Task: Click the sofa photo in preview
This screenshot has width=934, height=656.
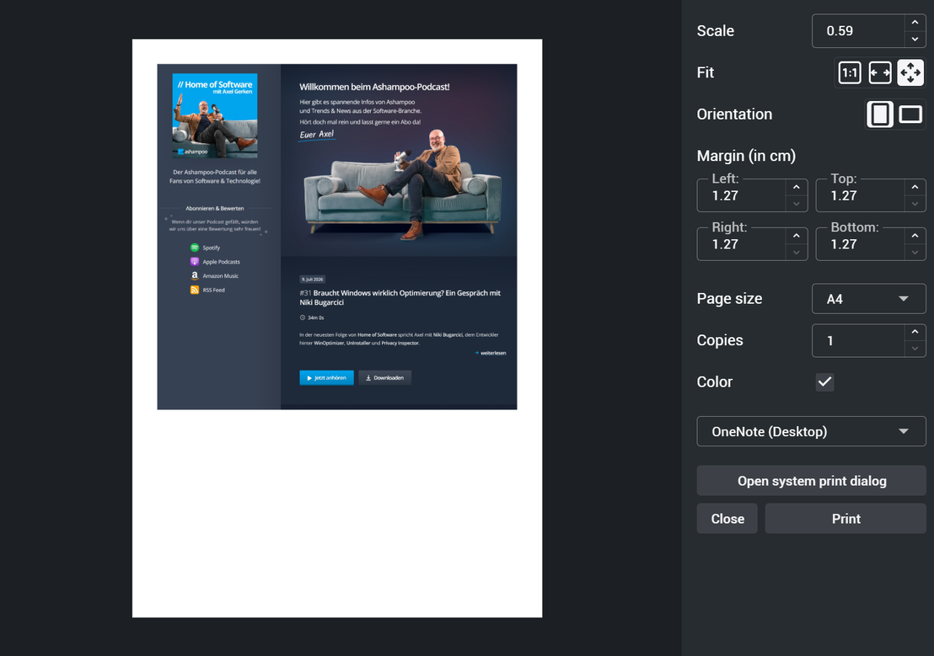Action: tap(402, 186)
